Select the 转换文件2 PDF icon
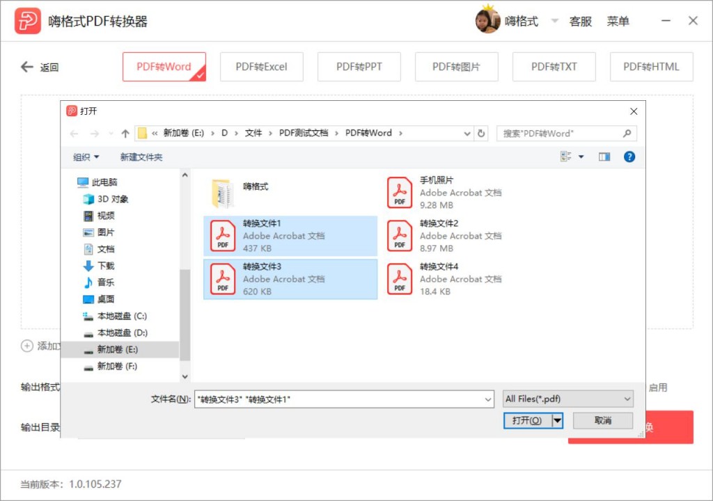Image resolution: width=713 pixels, height=501 pixels. (x=400, y=236)
